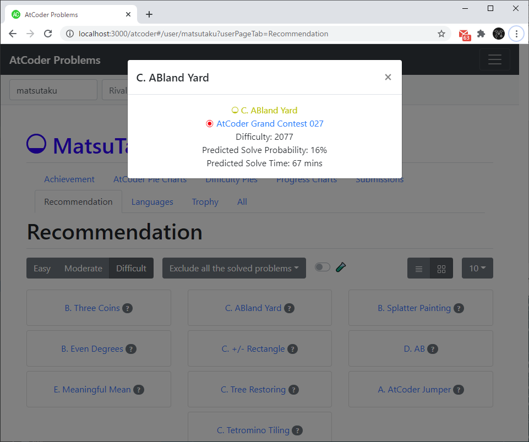
Task: Switch to grid view layout
Action: (x=441, y=269)
